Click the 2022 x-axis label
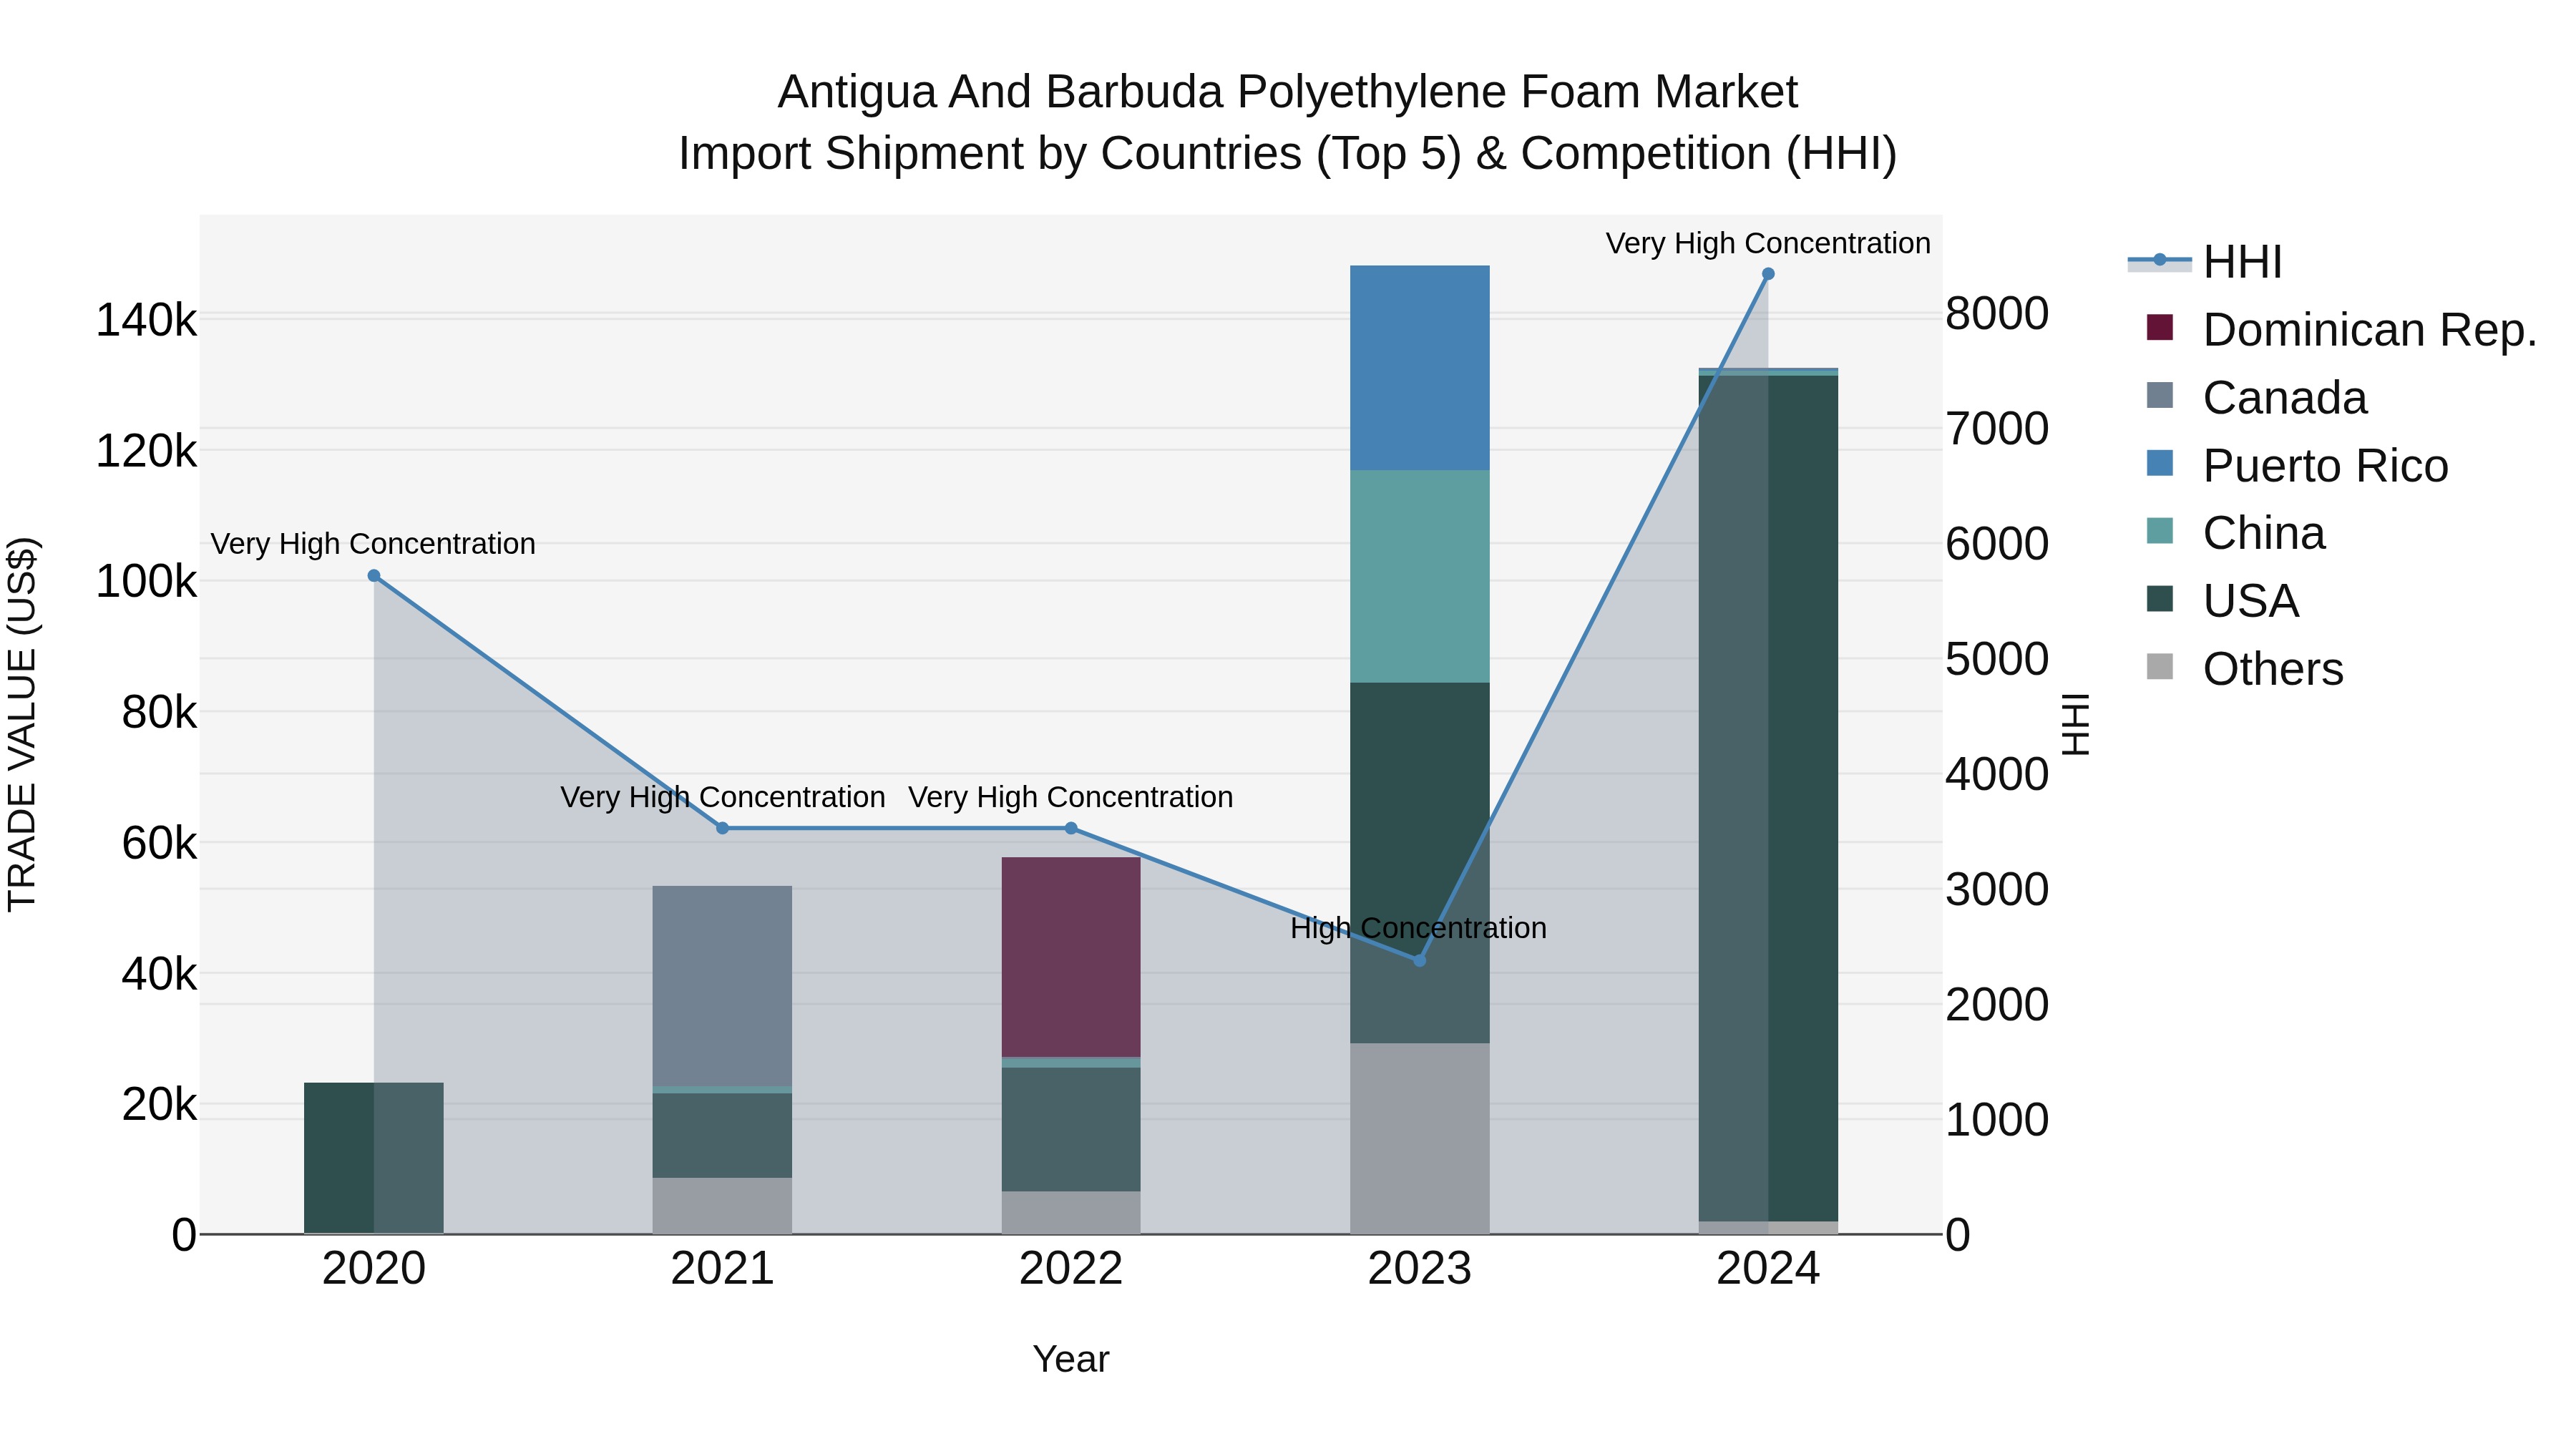This screenshot has height=1449, width=2576. click(x=1071, y=1269)
